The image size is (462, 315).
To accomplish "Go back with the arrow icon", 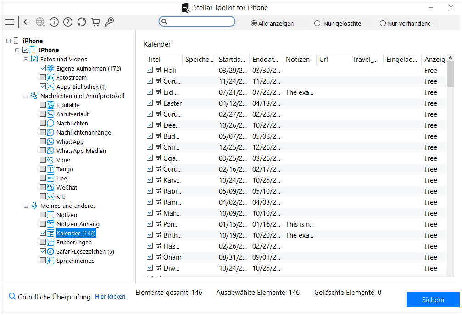I will 27,22.
